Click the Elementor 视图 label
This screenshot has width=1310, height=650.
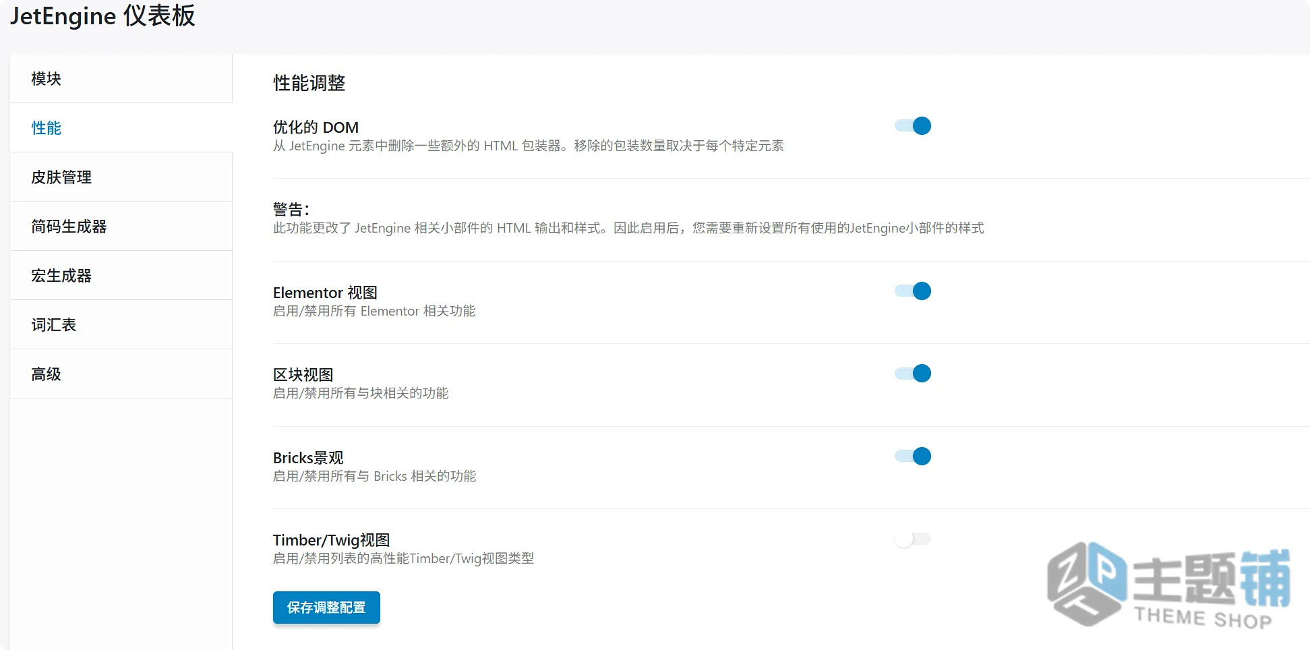tap(325, 293)
